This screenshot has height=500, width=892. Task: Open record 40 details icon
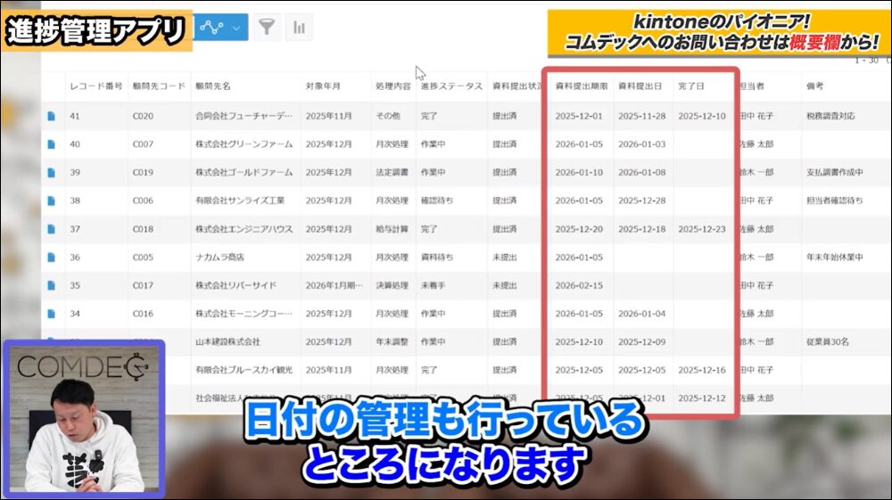click(x=51, y=144)
